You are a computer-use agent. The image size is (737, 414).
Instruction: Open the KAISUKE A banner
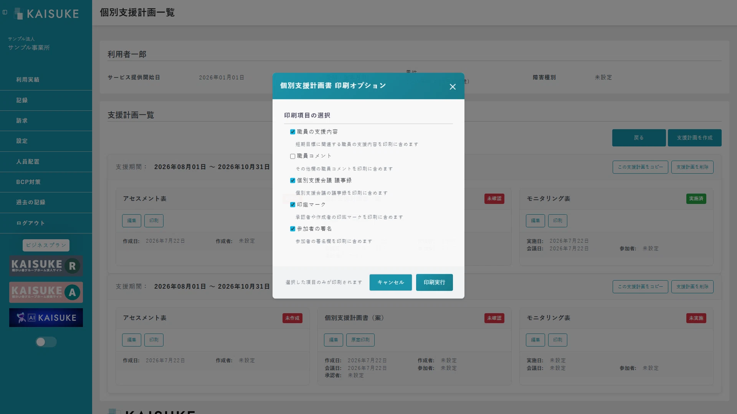click(46, 292)
